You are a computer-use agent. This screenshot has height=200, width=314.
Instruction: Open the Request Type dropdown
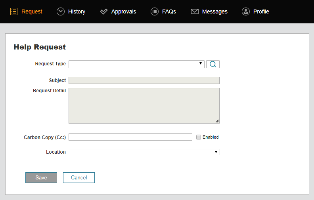point(136,64)
